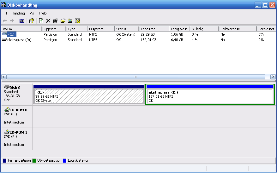Select the CD-ROM 0 DVD (E:) panel
This screenshot has width=277, height=173.
[17, 117]
